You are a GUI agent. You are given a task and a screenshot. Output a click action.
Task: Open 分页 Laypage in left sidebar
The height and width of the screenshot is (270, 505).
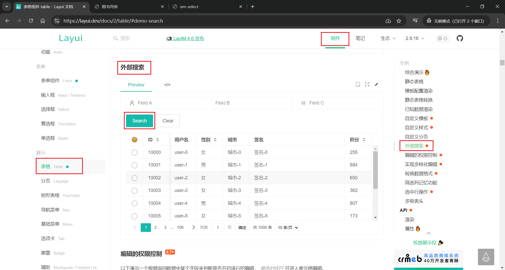click(55, 181)
